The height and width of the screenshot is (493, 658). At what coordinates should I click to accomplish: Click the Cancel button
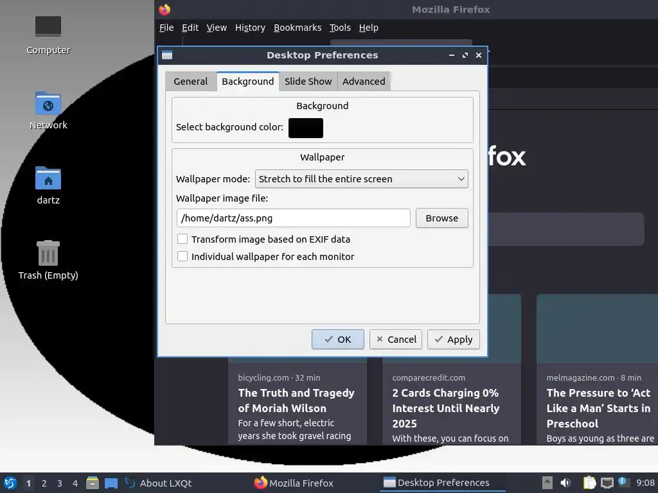(x=396, y=339)
